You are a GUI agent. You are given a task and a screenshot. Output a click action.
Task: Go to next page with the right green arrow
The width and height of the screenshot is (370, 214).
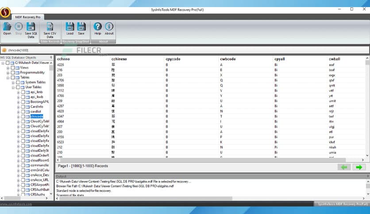point(359,167)
